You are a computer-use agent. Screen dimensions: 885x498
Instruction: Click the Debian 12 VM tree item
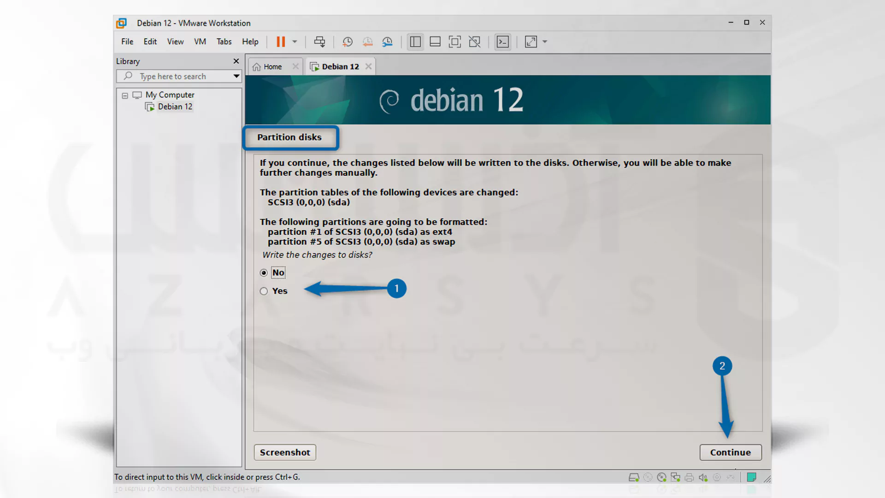[174, 107]
